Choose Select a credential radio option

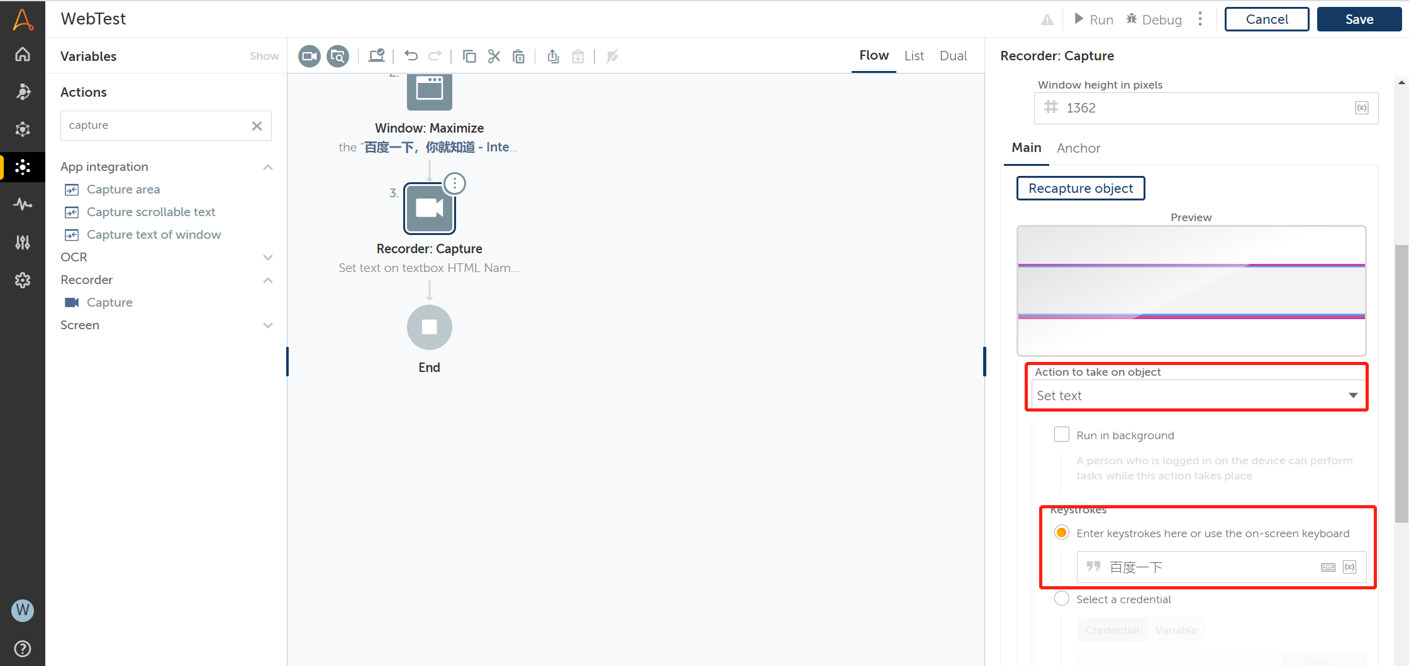[x=1062, y=599]
